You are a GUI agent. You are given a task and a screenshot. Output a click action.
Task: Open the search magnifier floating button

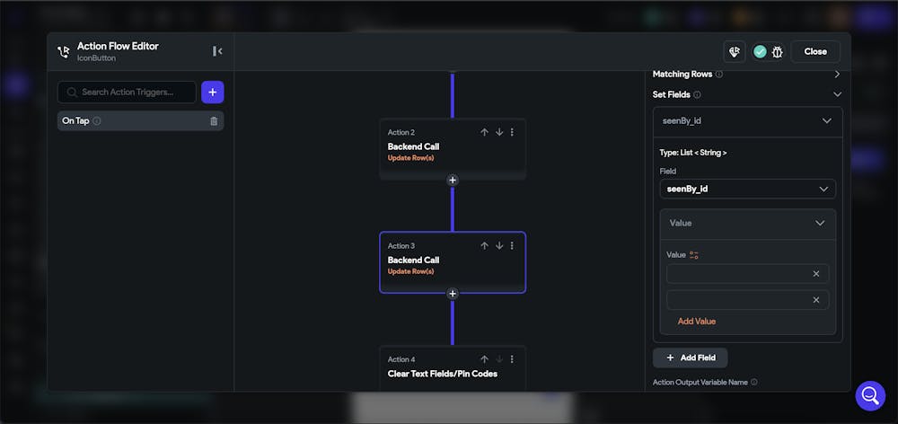870,396
